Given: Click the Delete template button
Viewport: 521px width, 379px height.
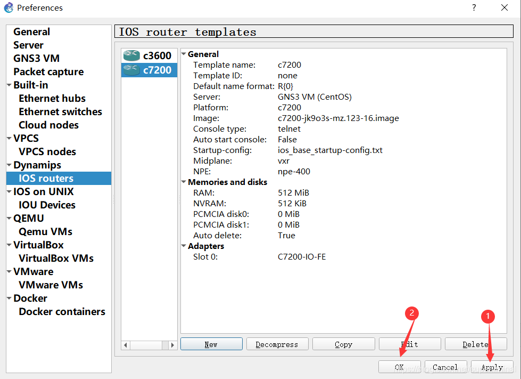Looking at the screenshot, I should [x=476, y=344].
